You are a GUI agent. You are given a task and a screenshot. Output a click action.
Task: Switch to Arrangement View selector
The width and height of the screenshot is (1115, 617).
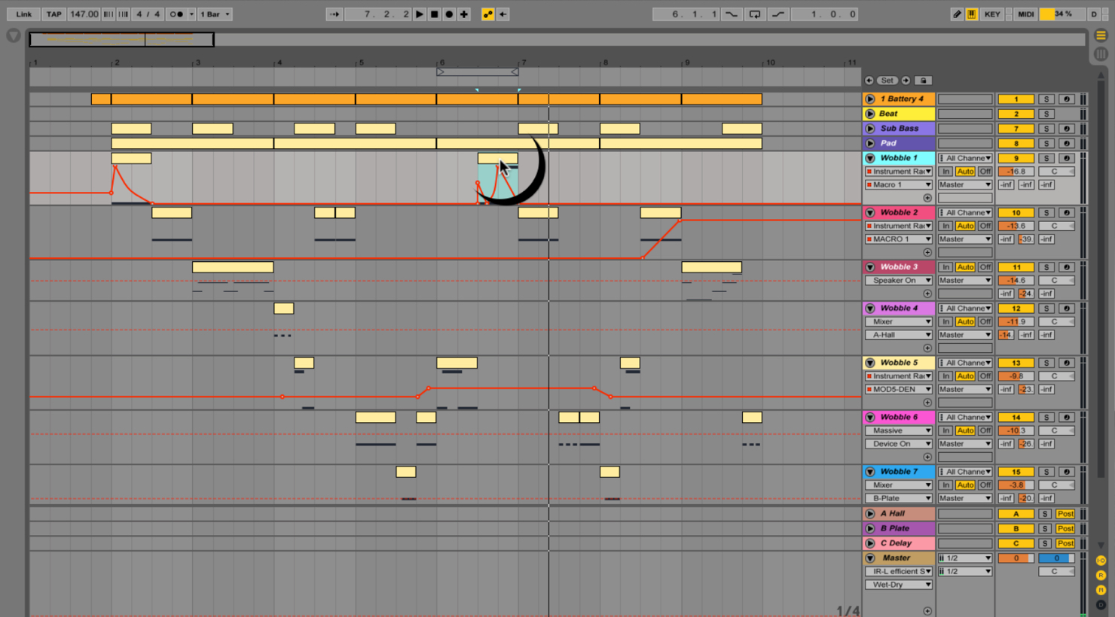pyautogui.click(x=1101, y=35)
